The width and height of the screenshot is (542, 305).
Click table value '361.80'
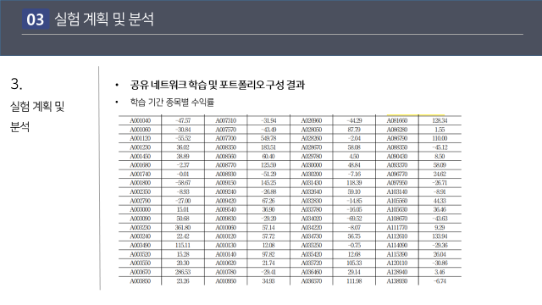[x=183, y=228]
